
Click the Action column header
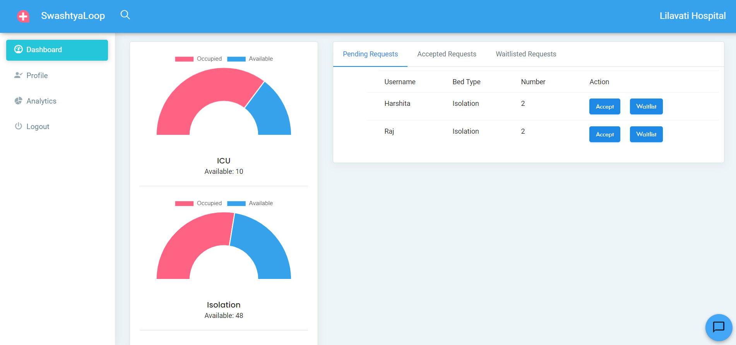coord(599,82)
